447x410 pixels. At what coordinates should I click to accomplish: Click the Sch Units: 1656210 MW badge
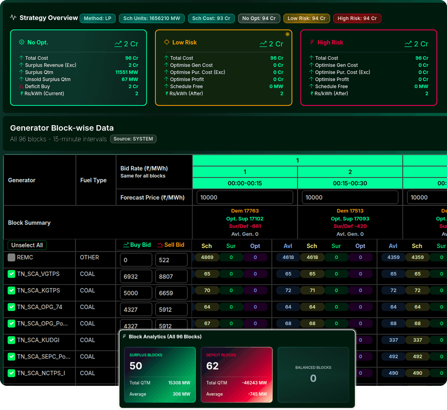click(x=152, y=18)
